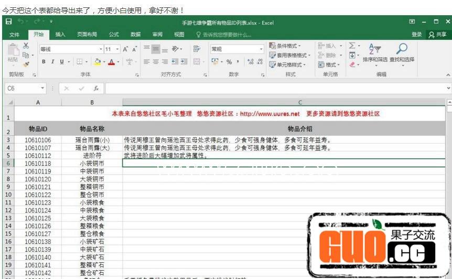Click the text orientation icon

[175, 48]
